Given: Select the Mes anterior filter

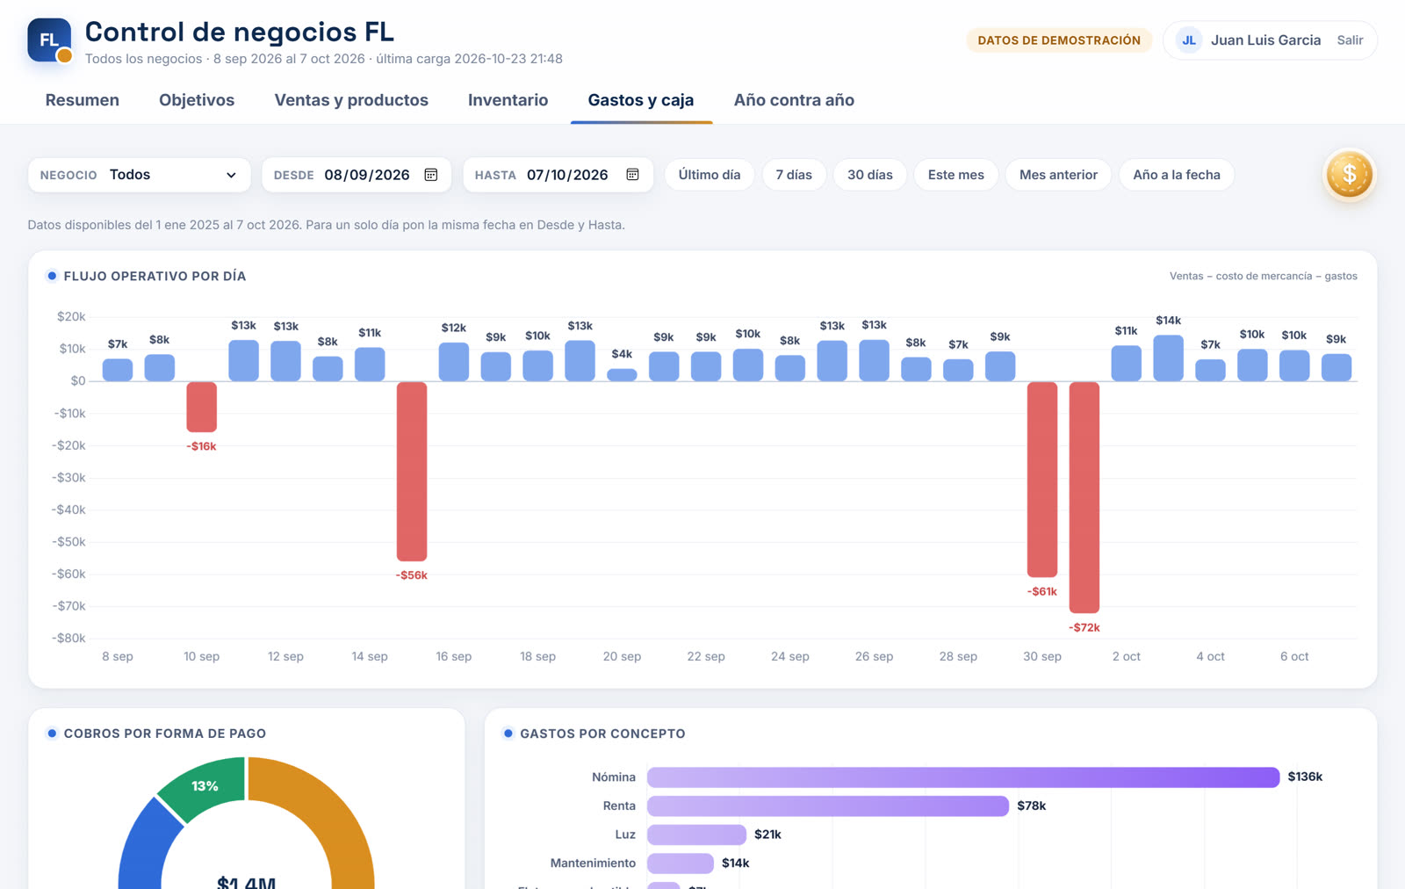Looking at the screenshot, I should [x=1058, y=175].
